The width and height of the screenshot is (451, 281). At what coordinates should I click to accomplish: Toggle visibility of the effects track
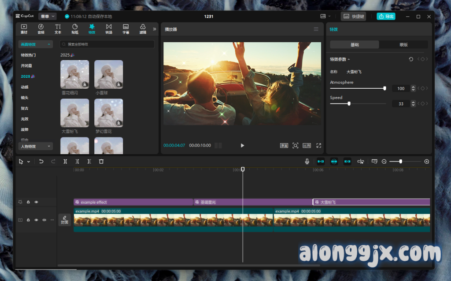36,202
